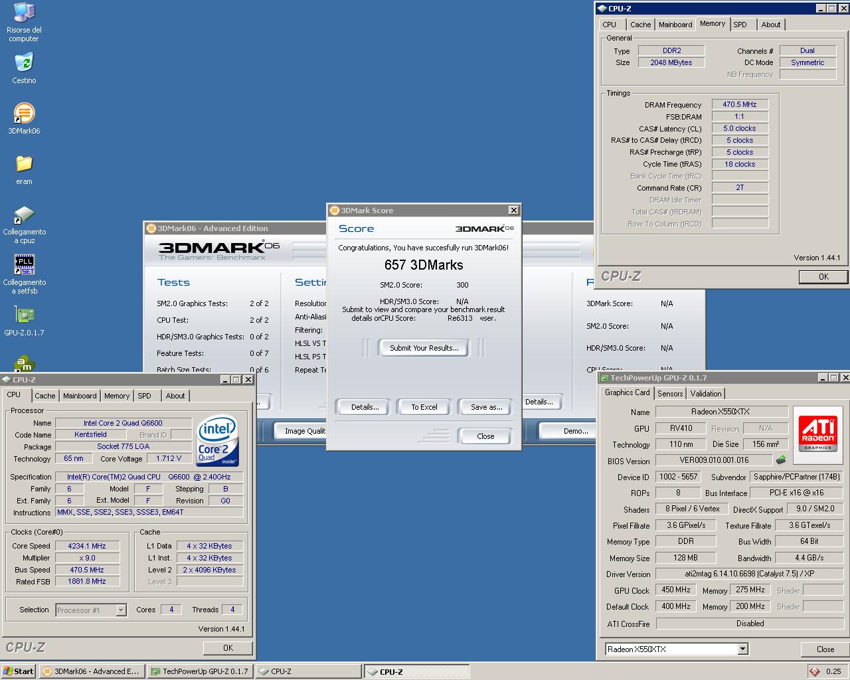The width and height of the screenshot is (850, 680).
Task: Click Save as button in score dialog
Action: coord(486,407)
